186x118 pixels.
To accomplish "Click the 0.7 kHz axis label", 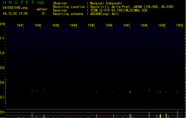I will [x=2, y=97].
